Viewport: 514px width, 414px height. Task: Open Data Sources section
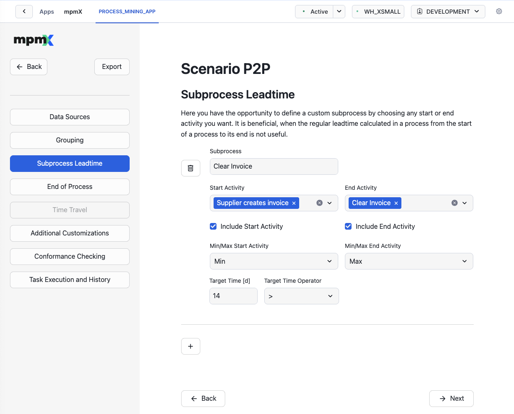point(70,117)
